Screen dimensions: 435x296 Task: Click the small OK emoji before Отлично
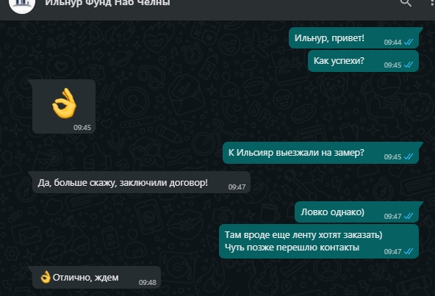46,277
